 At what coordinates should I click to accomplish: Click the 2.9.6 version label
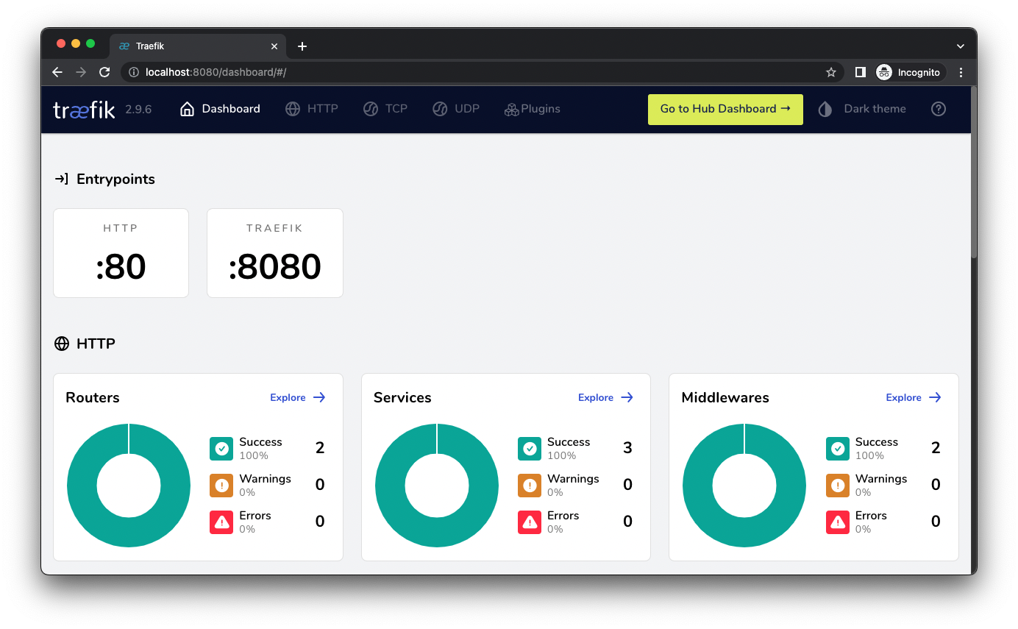[138, 109]
